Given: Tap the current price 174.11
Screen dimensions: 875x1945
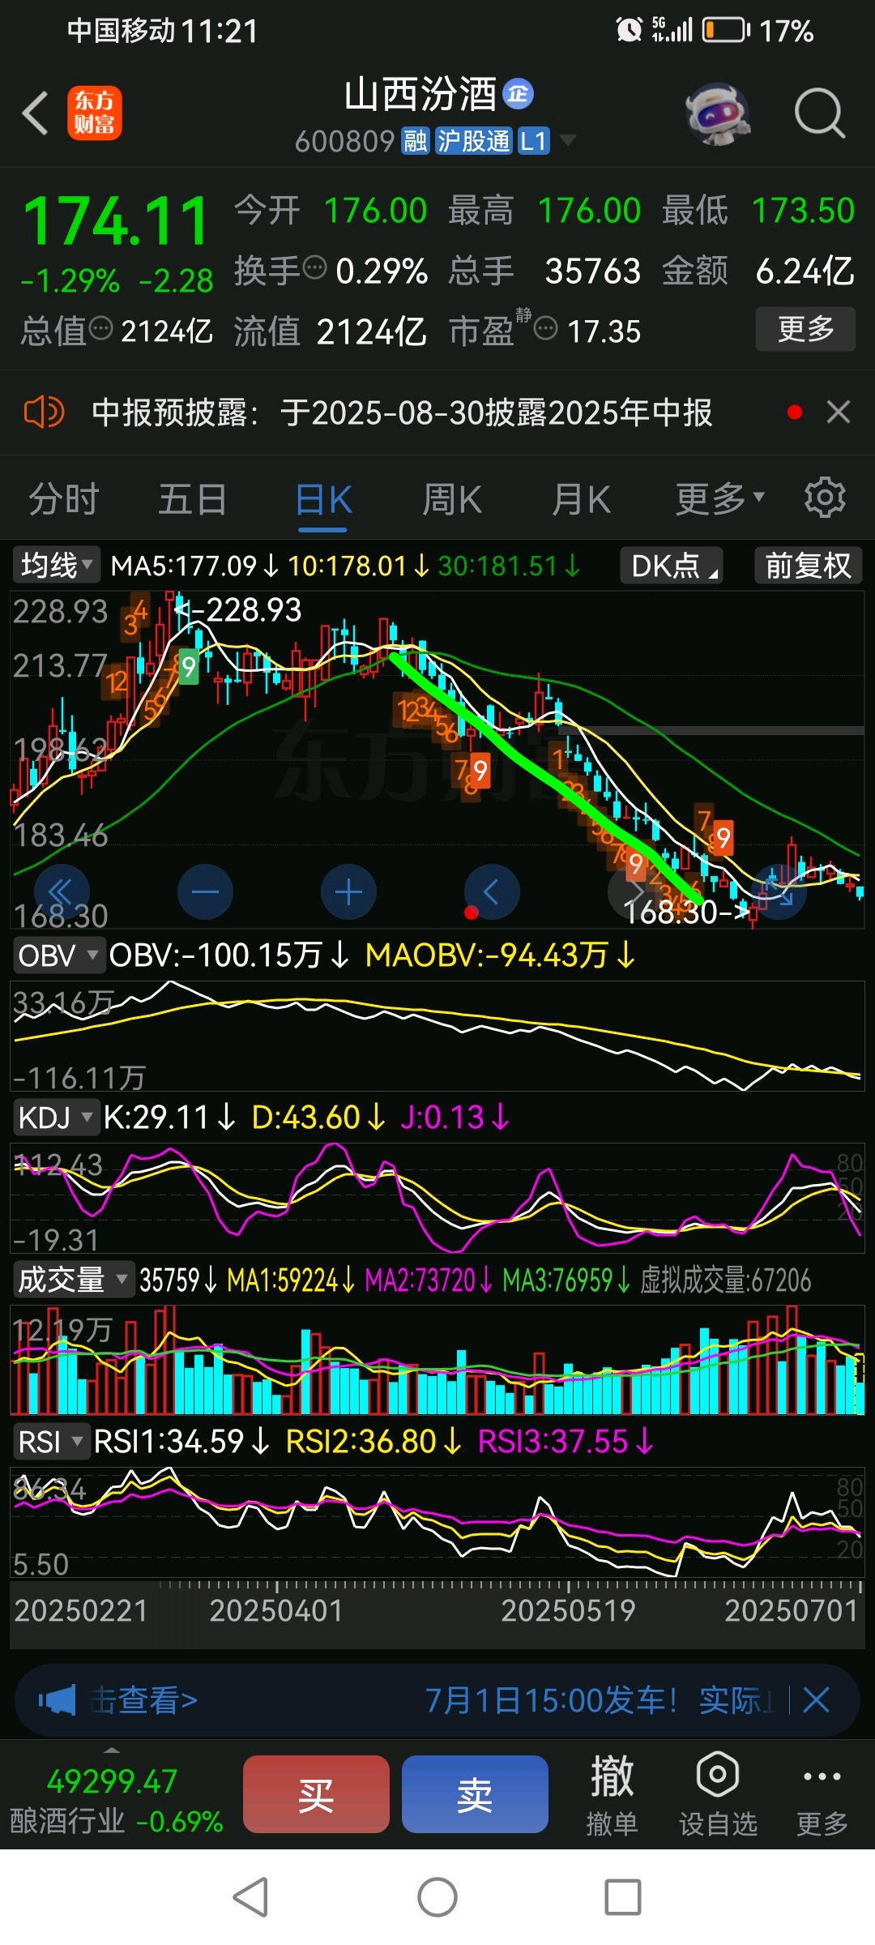Looking at the screenshot, I should tap(117, 220).
